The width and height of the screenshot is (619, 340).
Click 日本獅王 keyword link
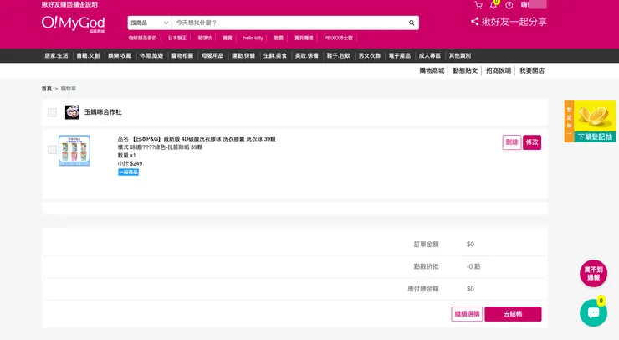[176, 38]
